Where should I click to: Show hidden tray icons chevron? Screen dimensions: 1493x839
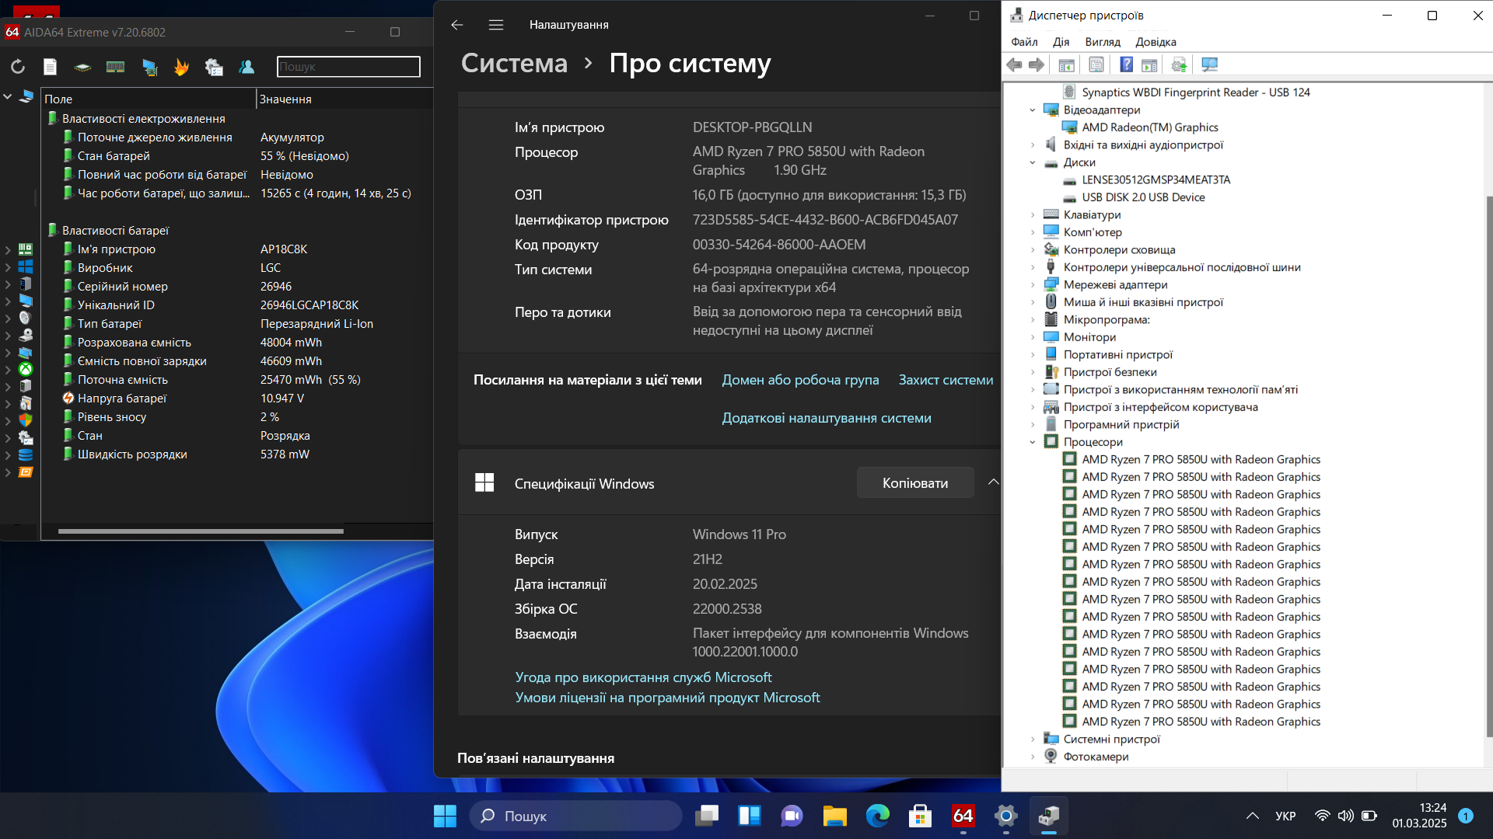pos(1252,816)
